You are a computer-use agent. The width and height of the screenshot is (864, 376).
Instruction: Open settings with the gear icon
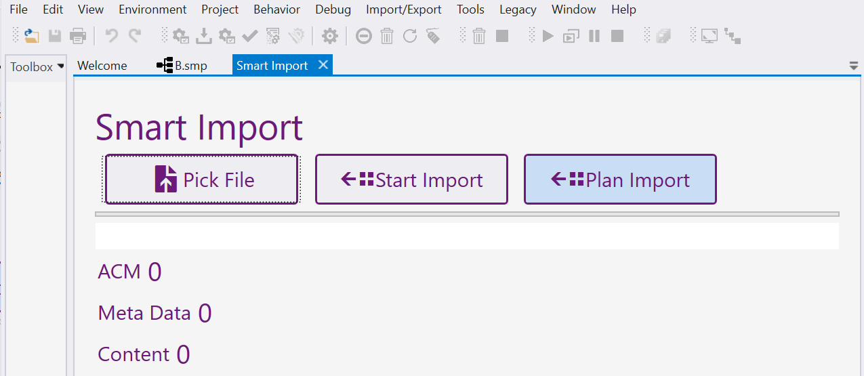pos(329,36)
